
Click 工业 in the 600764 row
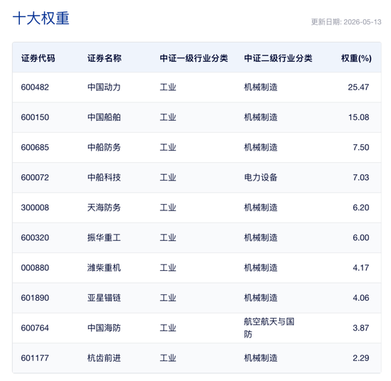pyautogui.click(x=168, y=328)
